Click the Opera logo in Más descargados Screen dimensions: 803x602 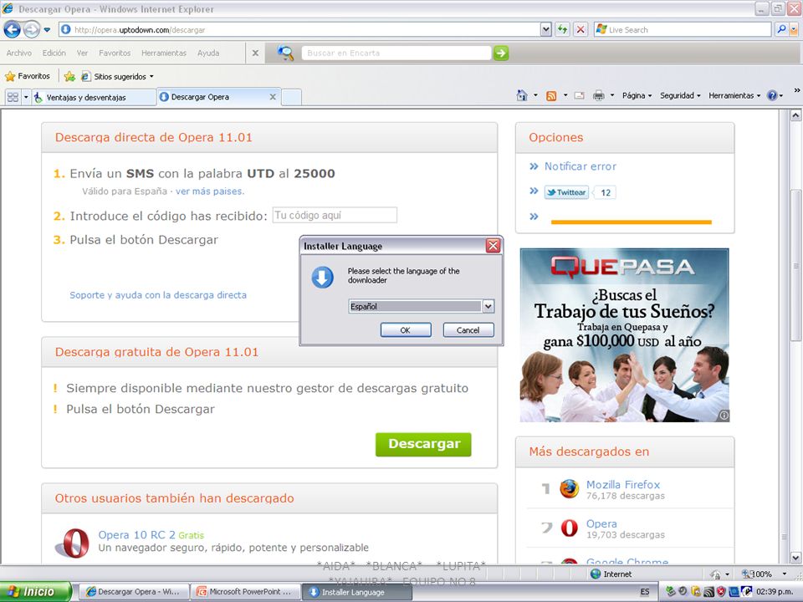pos(569,528)
